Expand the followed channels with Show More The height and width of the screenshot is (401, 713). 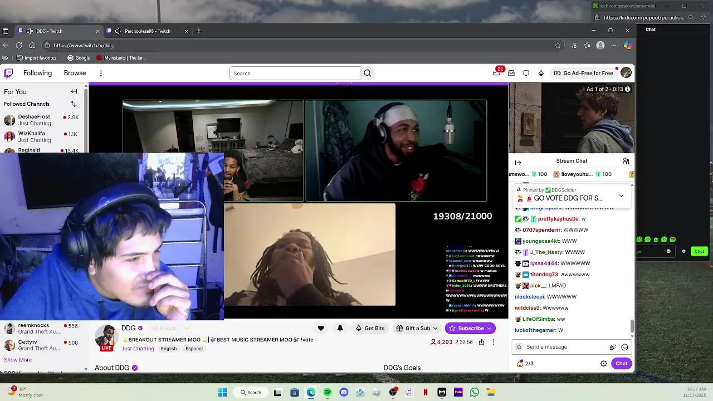pos(18,360)
